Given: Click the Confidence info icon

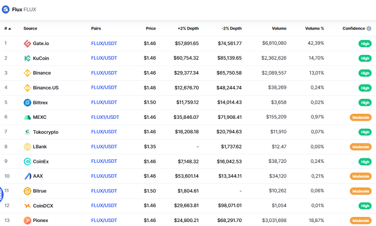Looking at the screenshot, I should point(369,29).
